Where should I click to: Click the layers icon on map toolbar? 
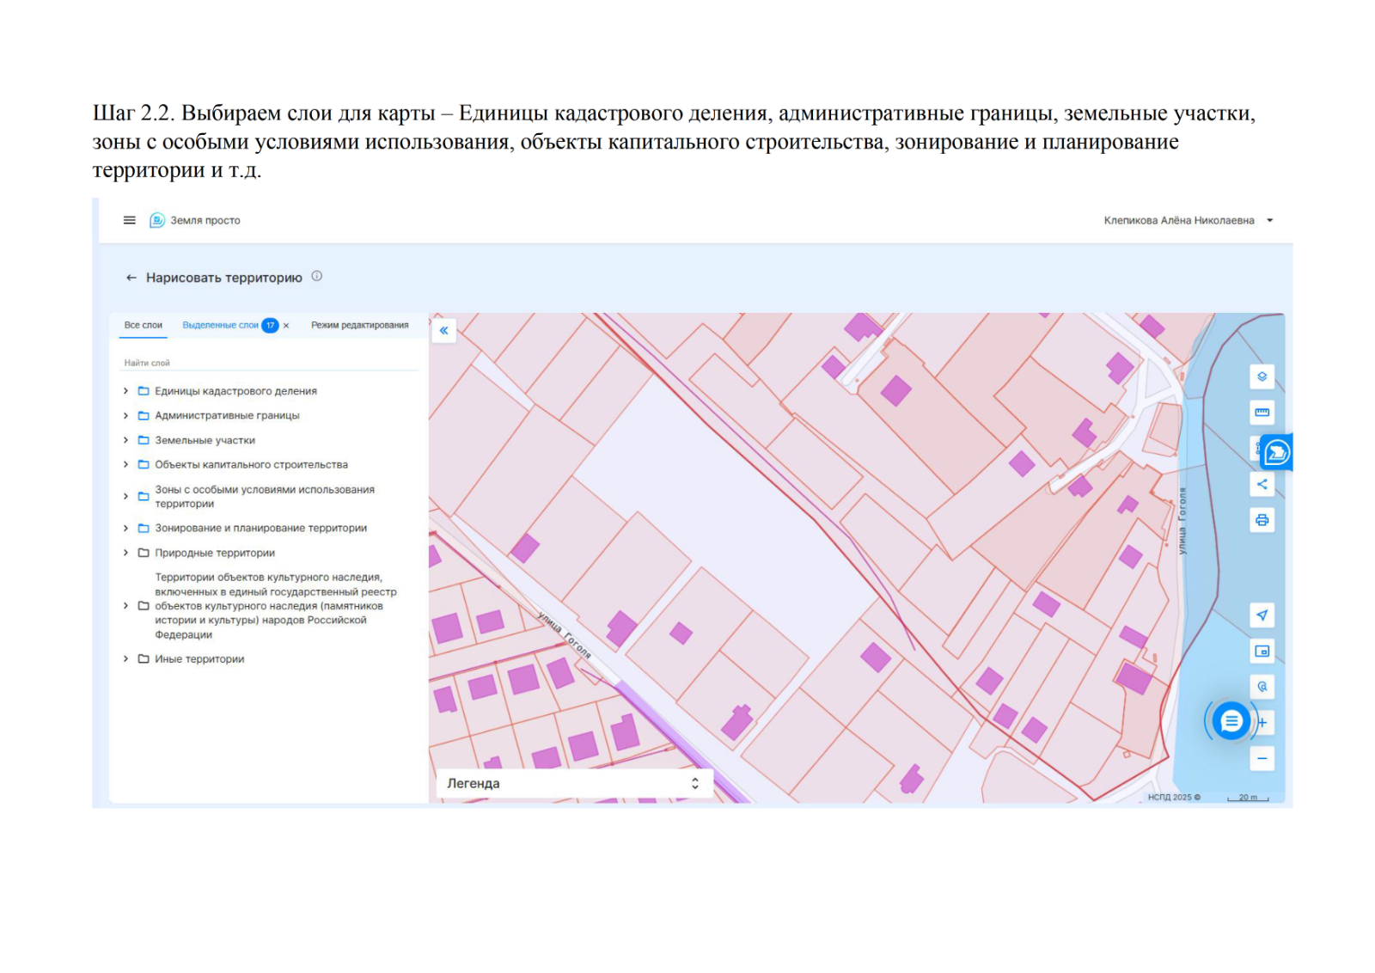click(1262, 376)
